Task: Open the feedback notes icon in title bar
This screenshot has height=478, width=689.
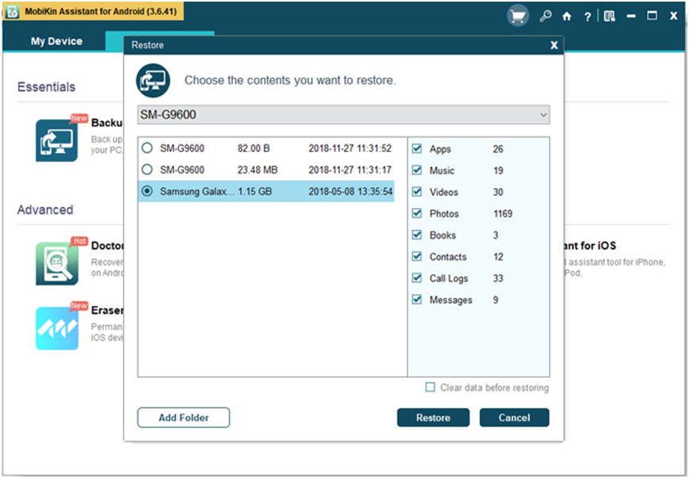Action: click(x=609, y=16)
